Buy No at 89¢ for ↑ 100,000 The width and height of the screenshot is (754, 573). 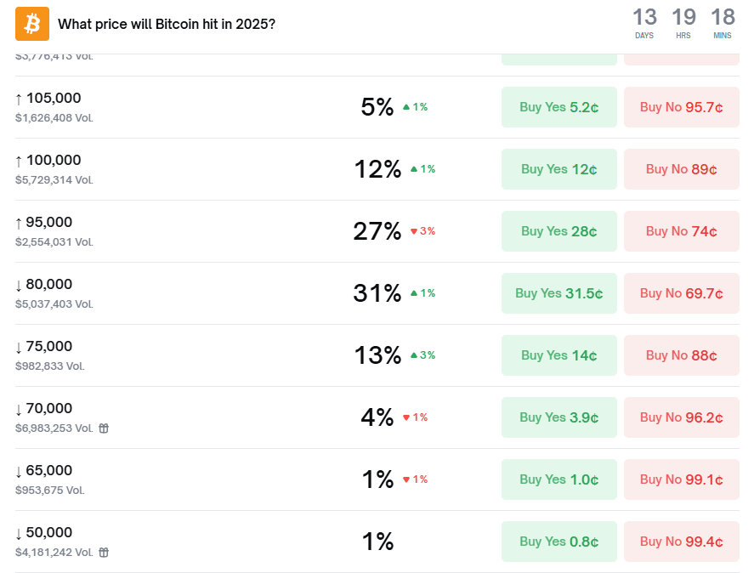(x=682, y=169)
